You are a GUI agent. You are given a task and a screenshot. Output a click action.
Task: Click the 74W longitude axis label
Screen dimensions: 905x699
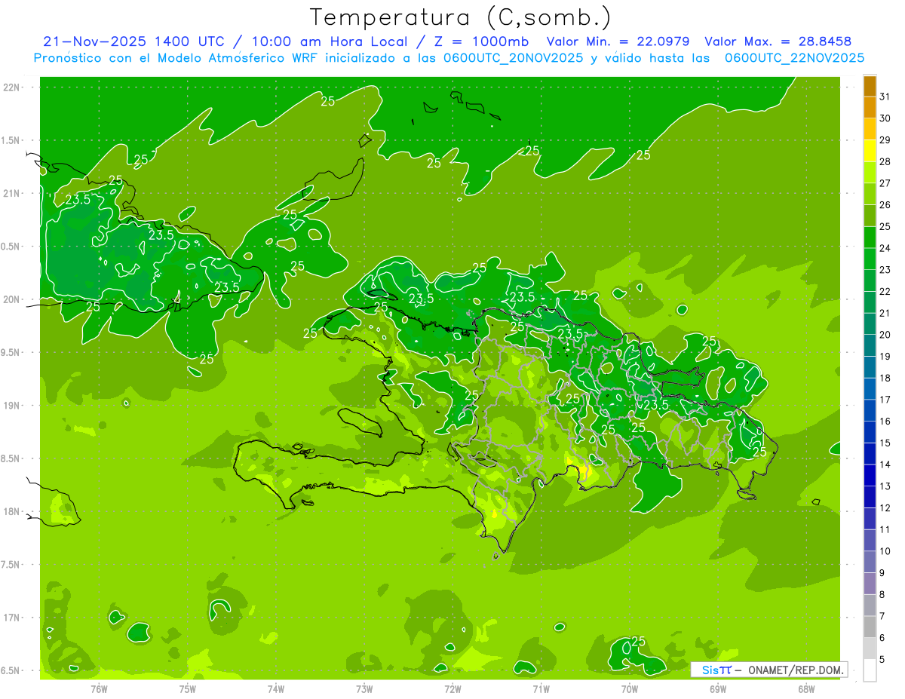click(276, 689)
